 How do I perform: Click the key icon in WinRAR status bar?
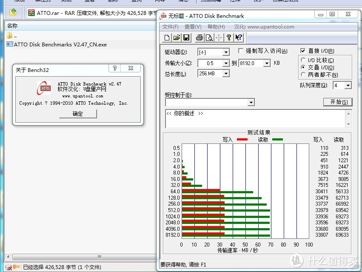[17, 267]
